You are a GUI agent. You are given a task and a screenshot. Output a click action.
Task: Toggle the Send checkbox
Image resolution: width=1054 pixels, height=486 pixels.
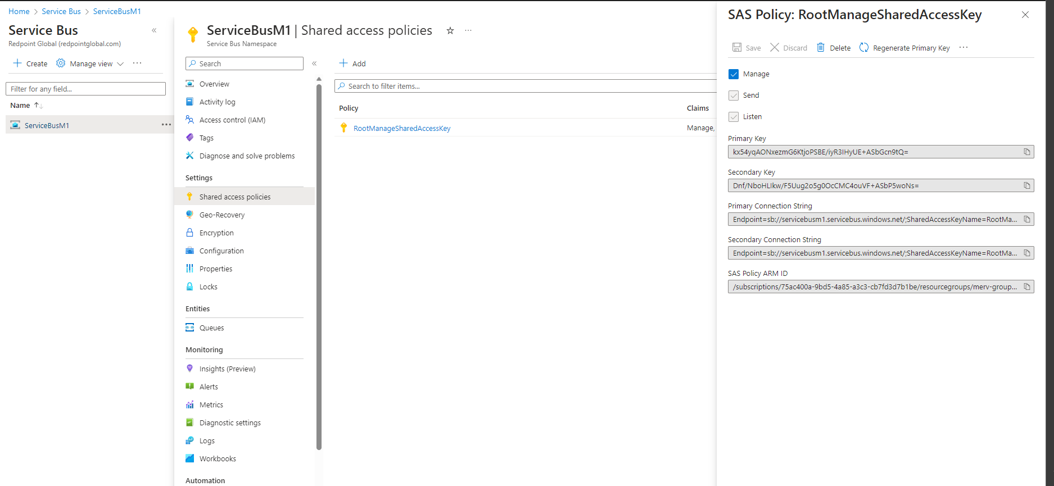[x=734, y=96]
